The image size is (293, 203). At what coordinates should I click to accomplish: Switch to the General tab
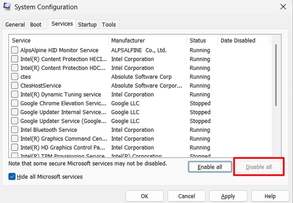pos(14,24)
